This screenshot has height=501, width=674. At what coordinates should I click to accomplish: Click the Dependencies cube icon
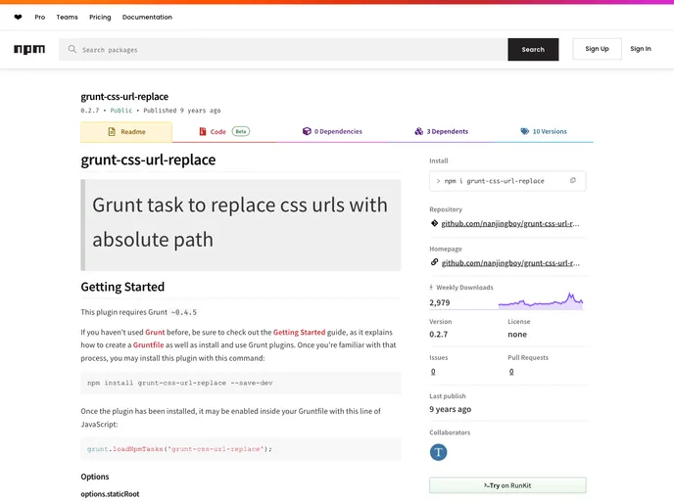(x=307, y=131)
